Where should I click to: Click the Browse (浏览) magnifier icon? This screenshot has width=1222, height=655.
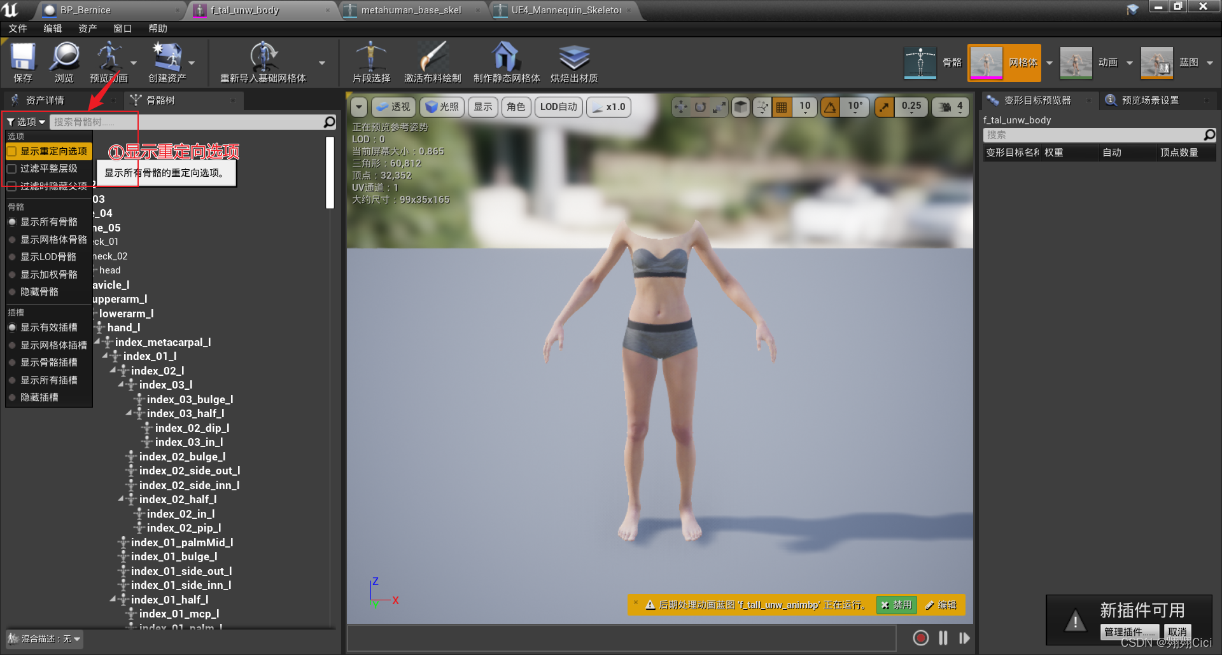click(64, 57)
